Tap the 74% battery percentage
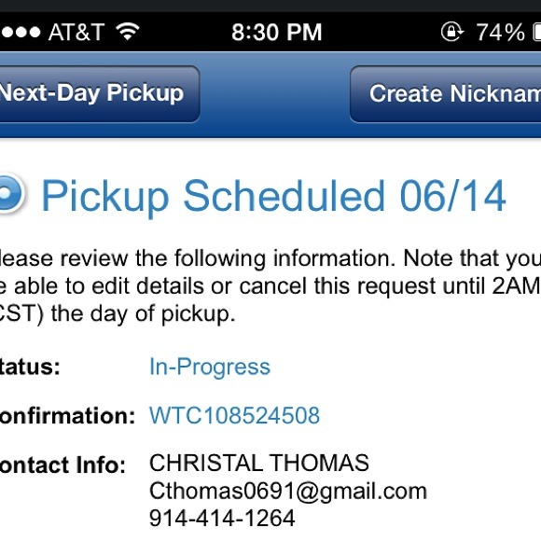 [501, 33]
